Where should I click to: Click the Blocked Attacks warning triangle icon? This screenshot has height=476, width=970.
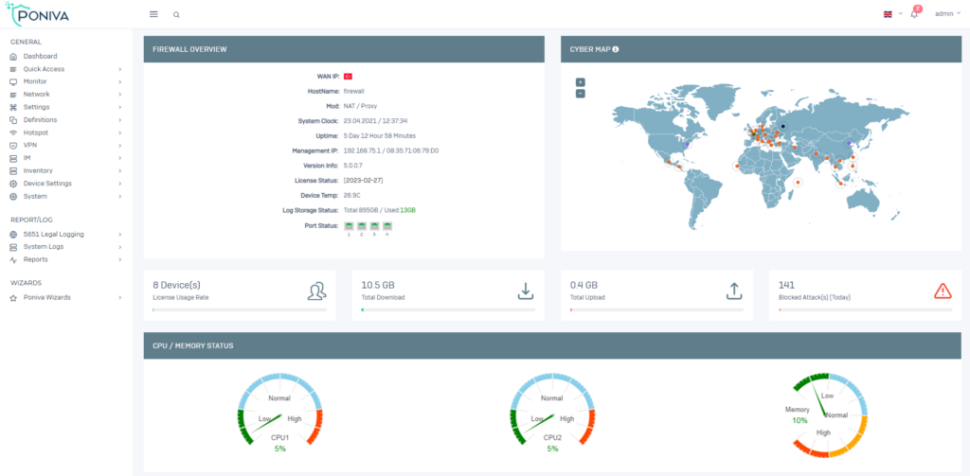click(943, 291)
